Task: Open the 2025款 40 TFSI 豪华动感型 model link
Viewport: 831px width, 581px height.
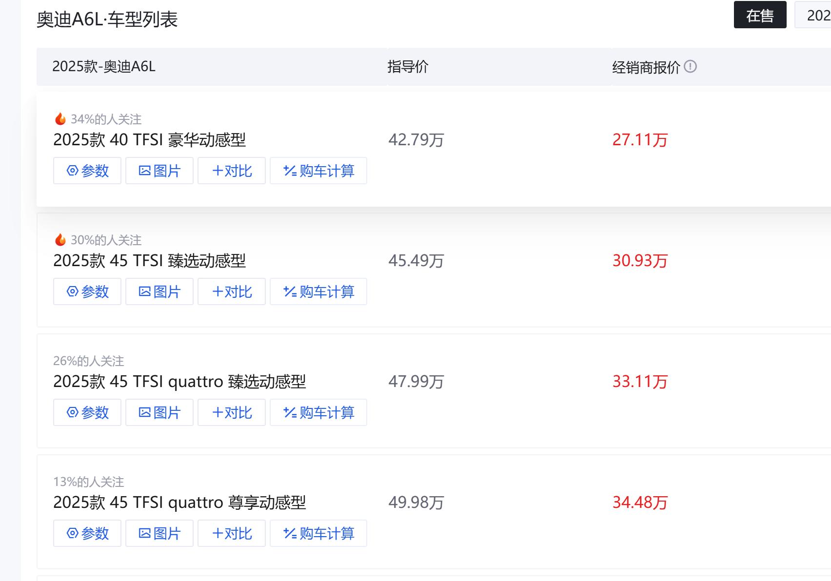Action: pos(149,140)
